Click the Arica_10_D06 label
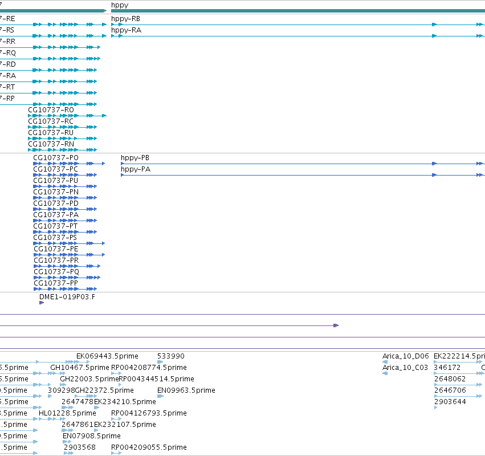485x456 pixels. pyautogui.click(x=406, y=356)
